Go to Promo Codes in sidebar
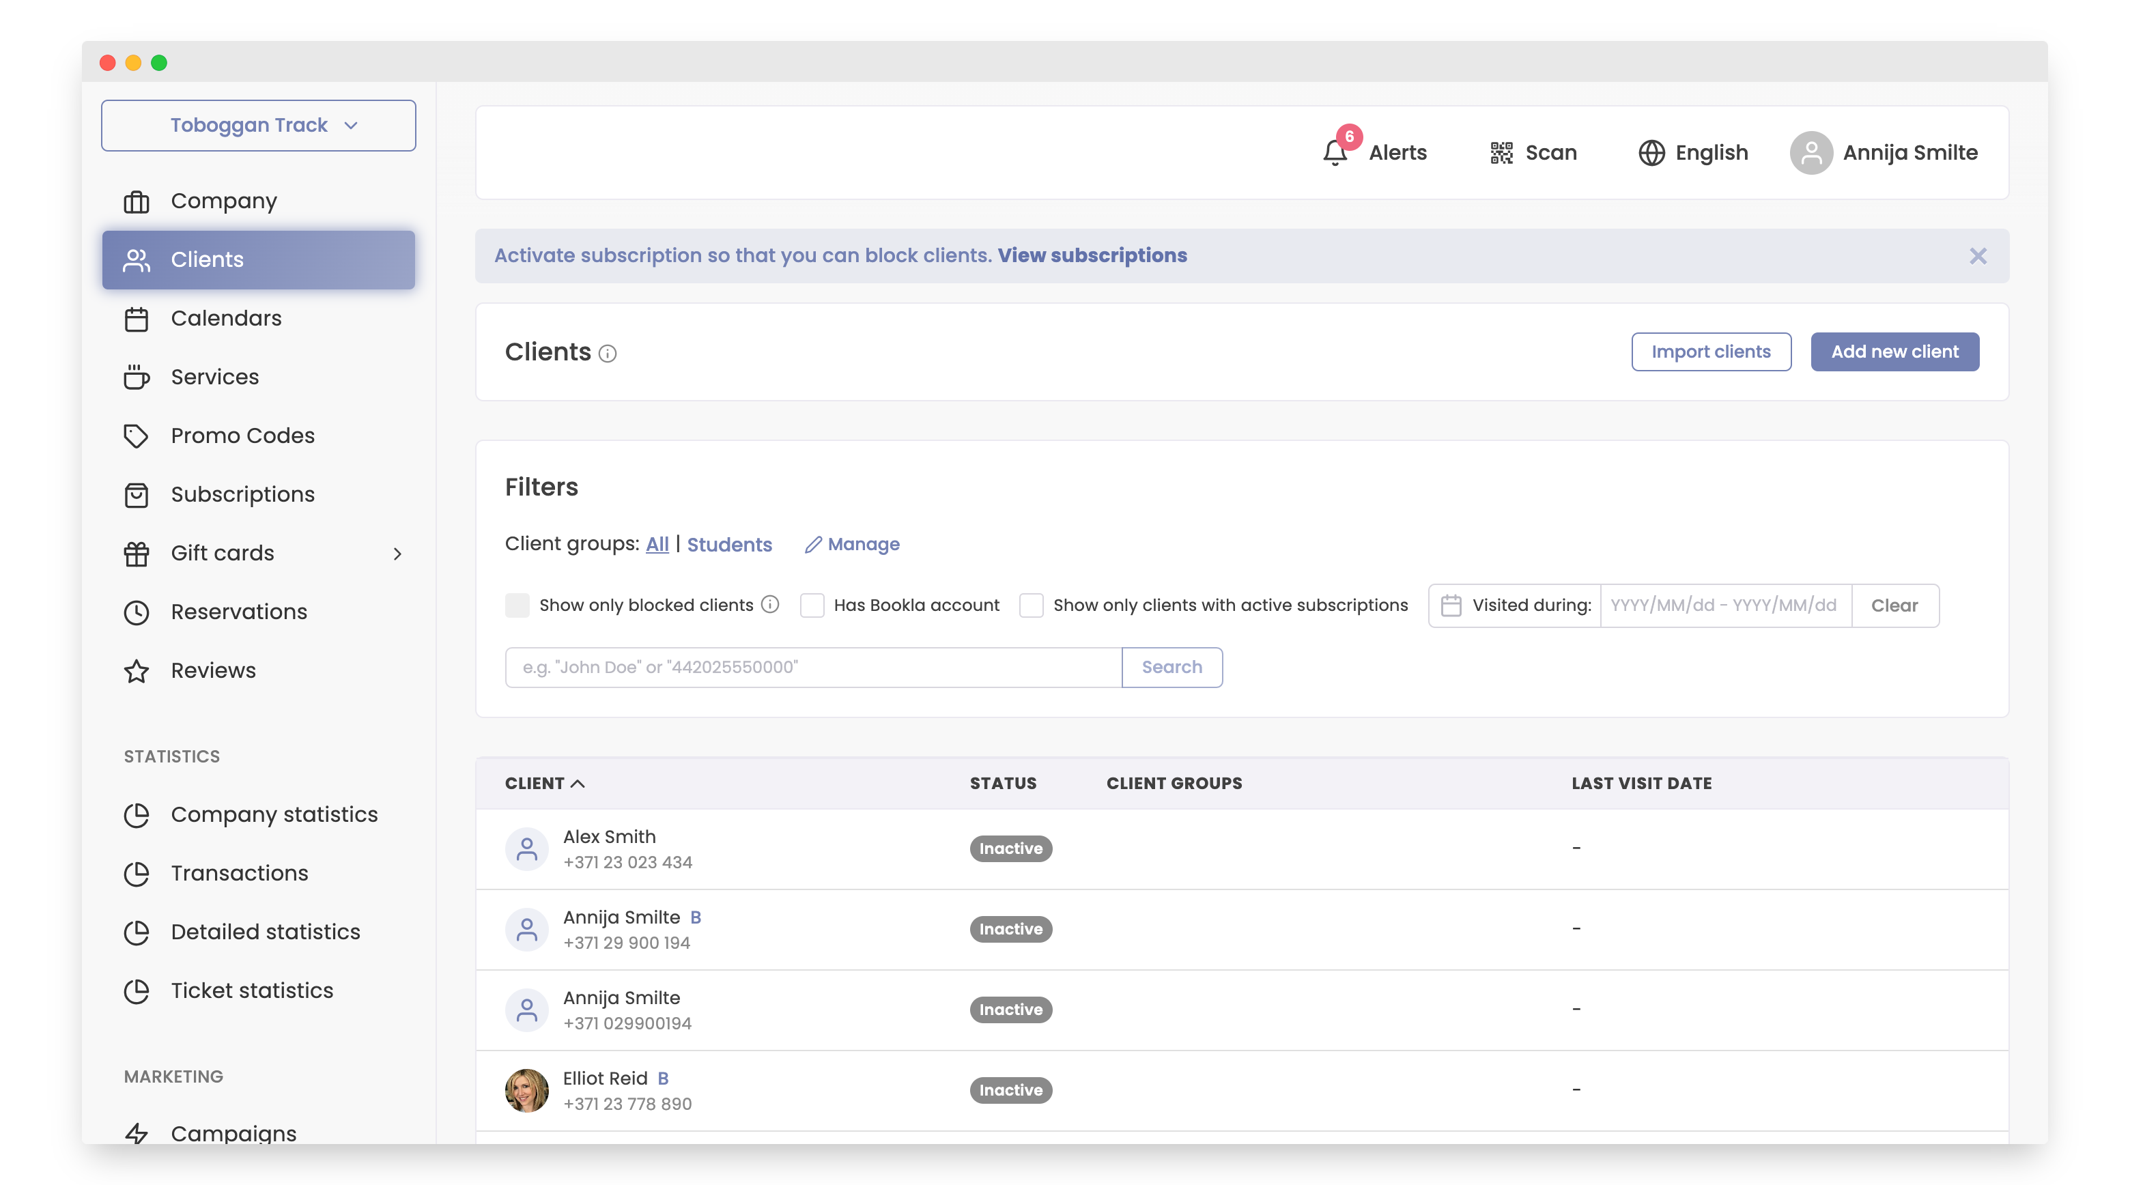The image size is (2130, 1185). [x=242, y=436]
